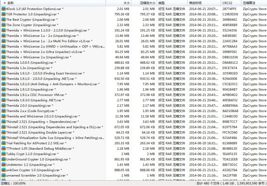Click the CRC32 value FFC5CD60
The height and width of the screenshot is (186, 267).
[x=230, y=132]
